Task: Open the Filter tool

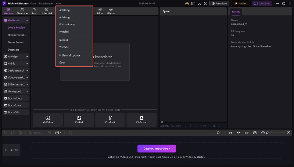Action: [100, 11]
